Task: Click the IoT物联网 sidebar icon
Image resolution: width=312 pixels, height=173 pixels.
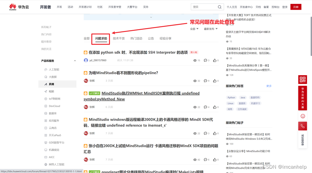Action: click(x=46, y=99)
